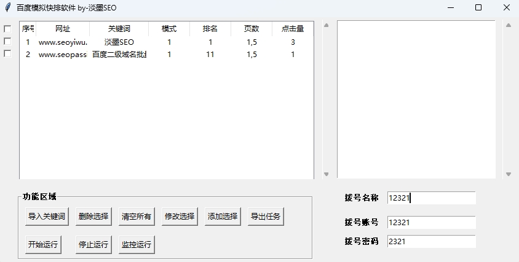Focus the 拨号账号 input field
The image size is (519, 262).
[x=432, y=222]
